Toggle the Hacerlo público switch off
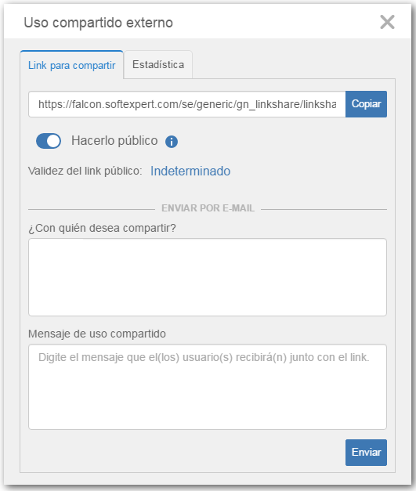 (x=49, y=141)
